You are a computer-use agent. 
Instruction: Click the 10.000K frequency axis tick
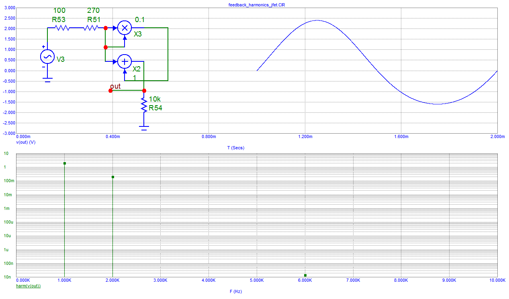coord(497,280)
